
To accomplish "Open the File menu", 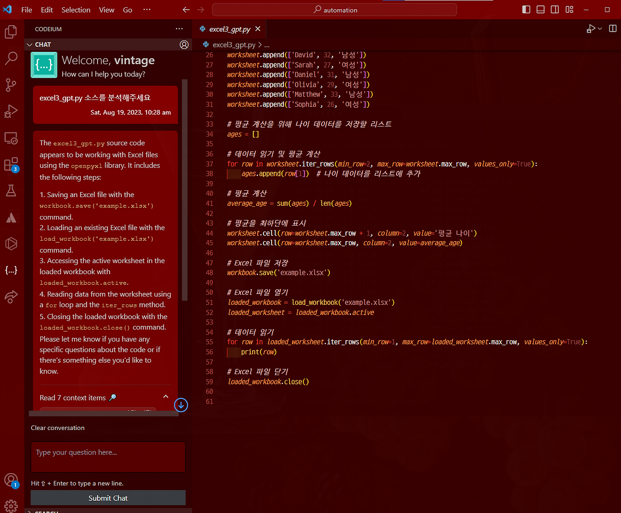I will [27, 10].
